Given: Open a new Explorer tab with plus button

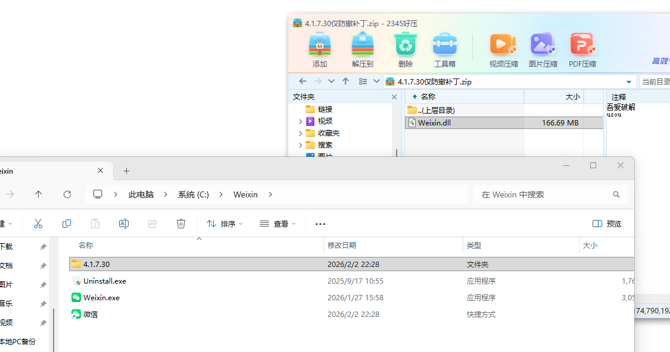Looking at the screenshot, I should pyautogui.click(x=126, y=171).
